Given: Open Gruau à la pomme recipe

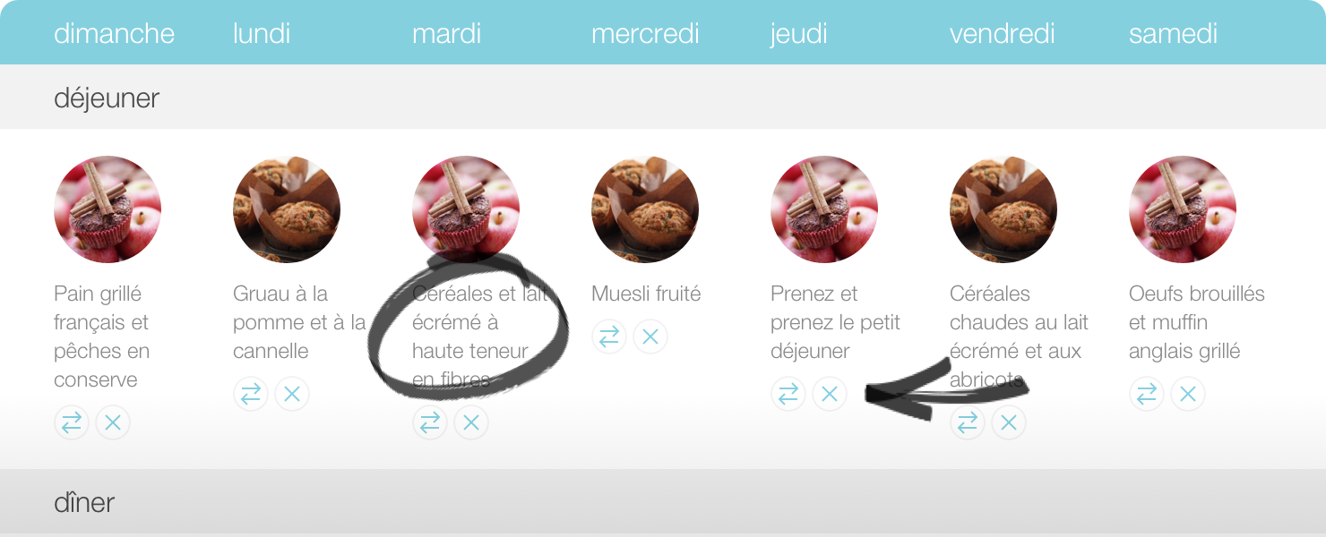Looking at the screenshot, I should [x=299, y=322].
